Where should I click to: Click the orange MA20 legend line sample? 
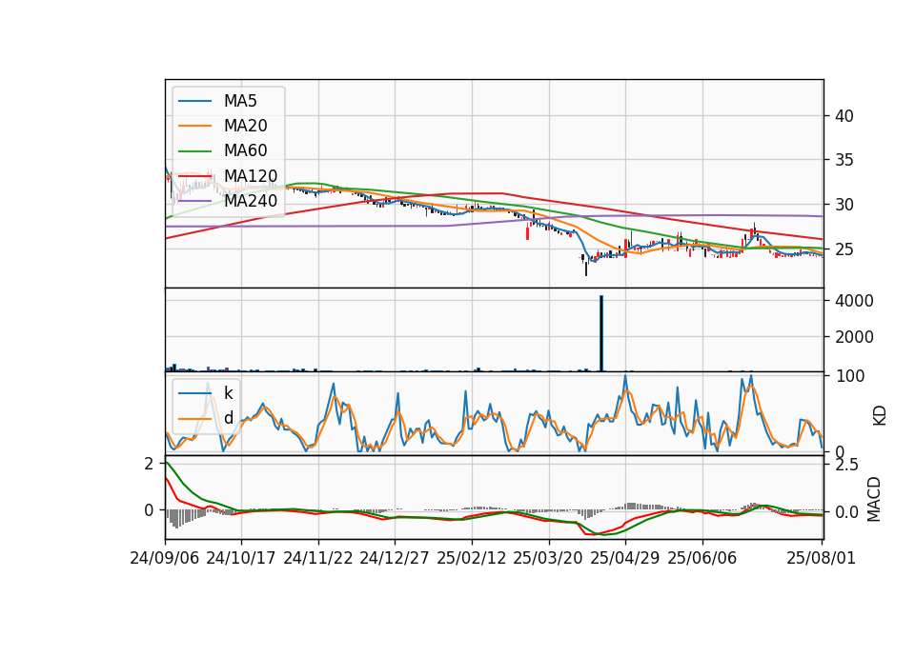194,126
